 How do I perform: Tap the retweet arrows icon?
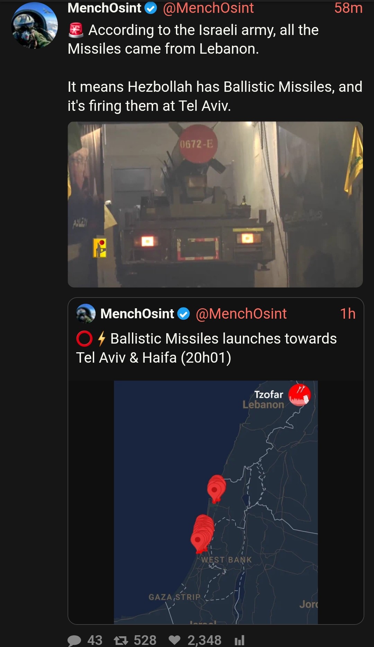point(121,640)
